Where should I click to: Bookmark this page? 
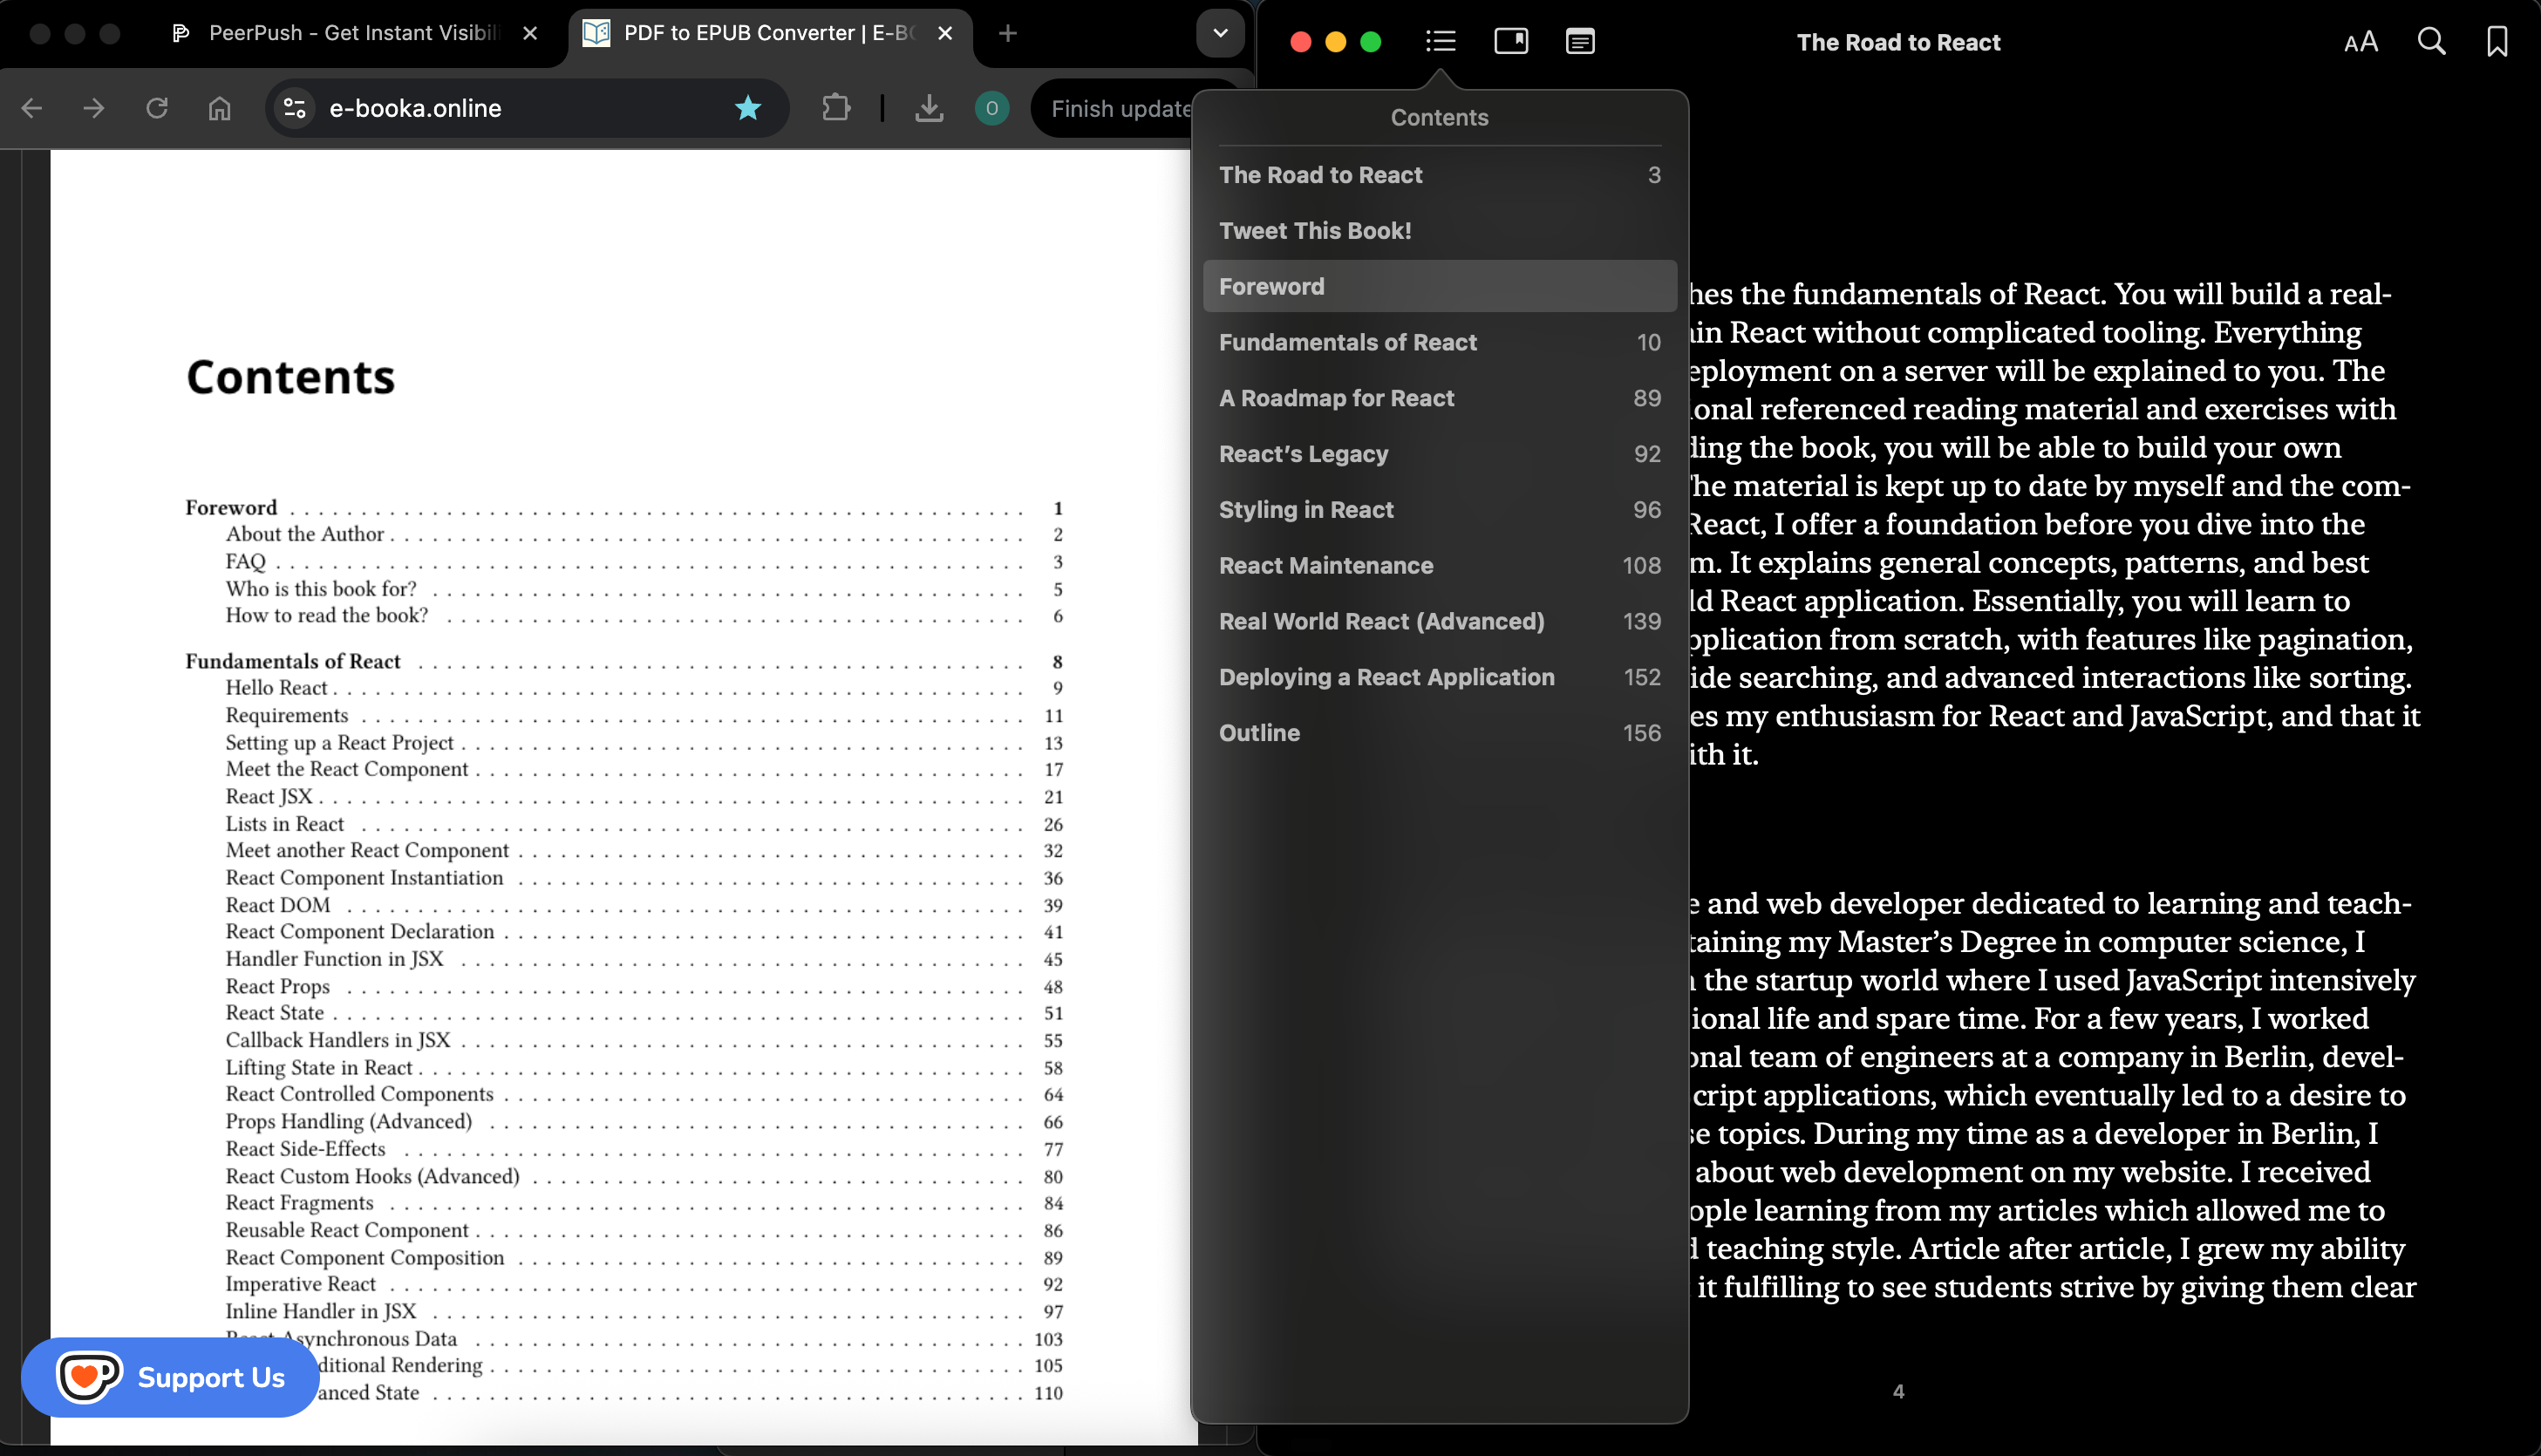pos(2497,42)
